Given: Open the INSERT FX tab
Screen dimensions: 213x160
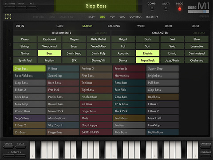Looking at the screenshot, I should coord(152,17).
